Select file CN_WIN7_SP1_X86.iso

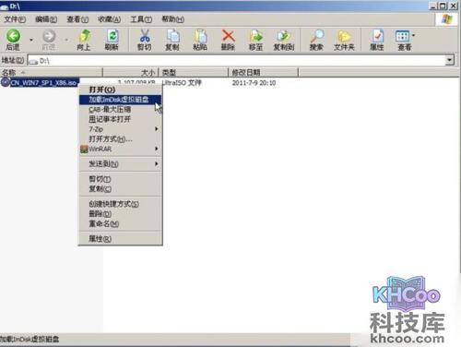click(43, 83)
